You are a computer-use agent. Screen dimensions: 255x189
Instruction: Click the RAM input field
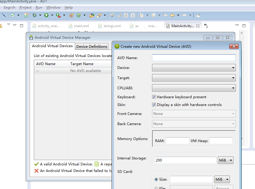pos(177,141)
